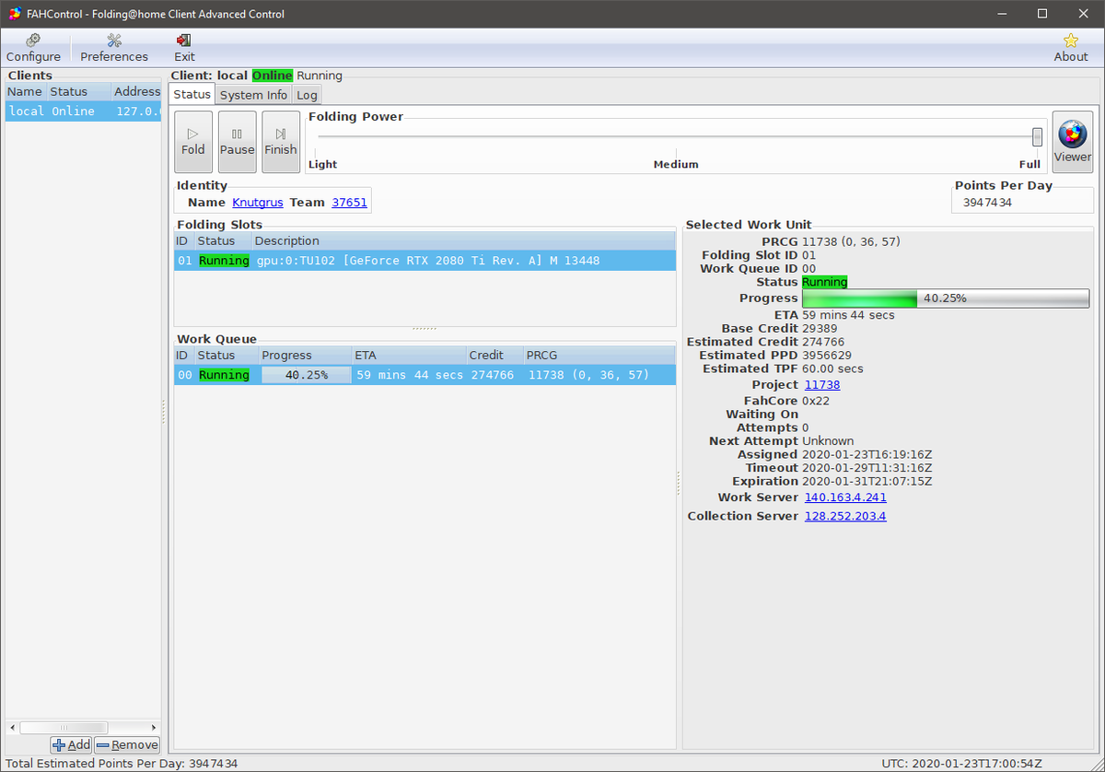Click the FahCore value 0x22

[x=816, y=402]
